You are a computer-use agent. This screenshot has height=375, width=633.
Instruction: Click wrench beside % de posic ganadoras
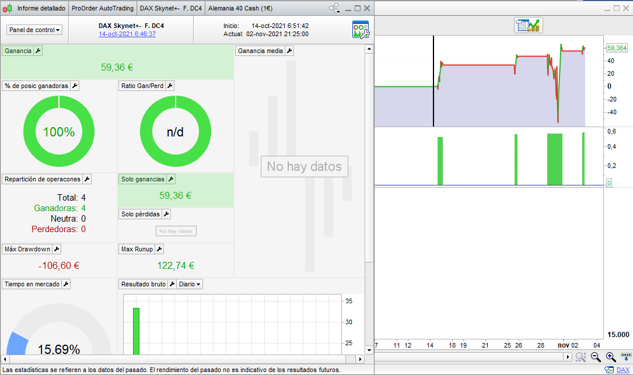(x=75, y=86)
